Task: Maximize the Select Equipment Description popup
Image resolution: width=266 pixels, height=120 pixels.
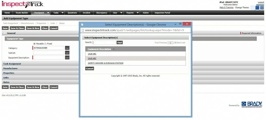Action: click(x=180, y=24)
